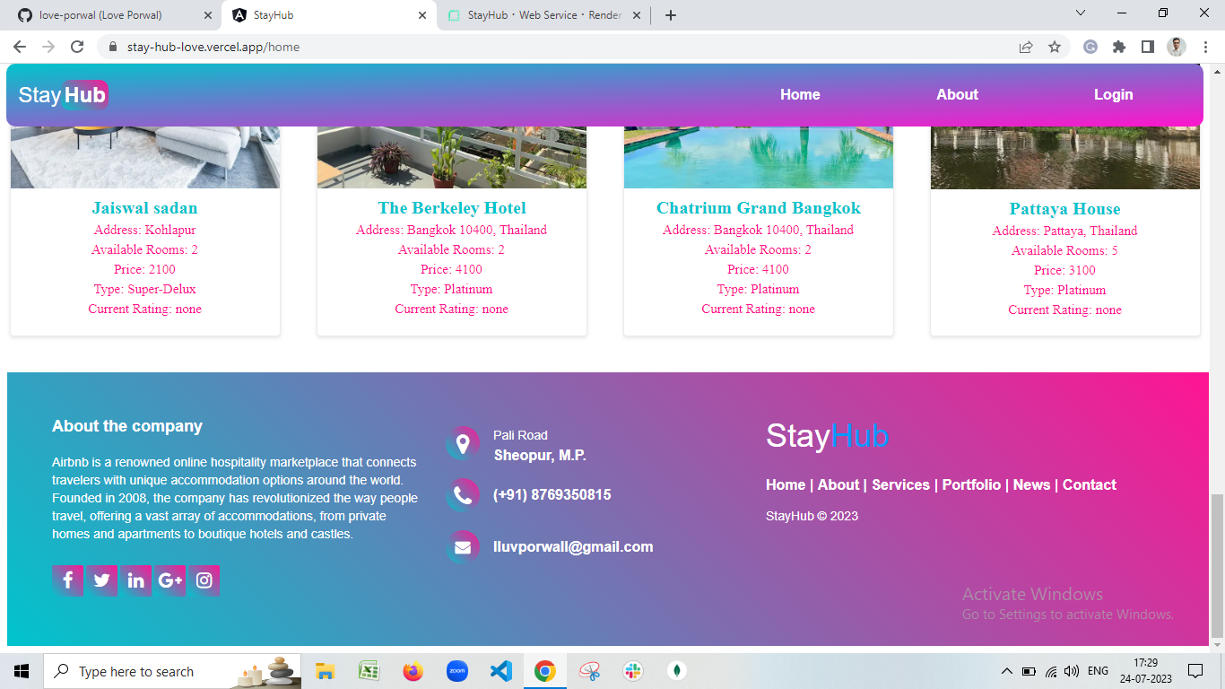Screen dimensions: 1225x689
Task: Click the phone icon beside the contact number
Action: coord(463,494)
